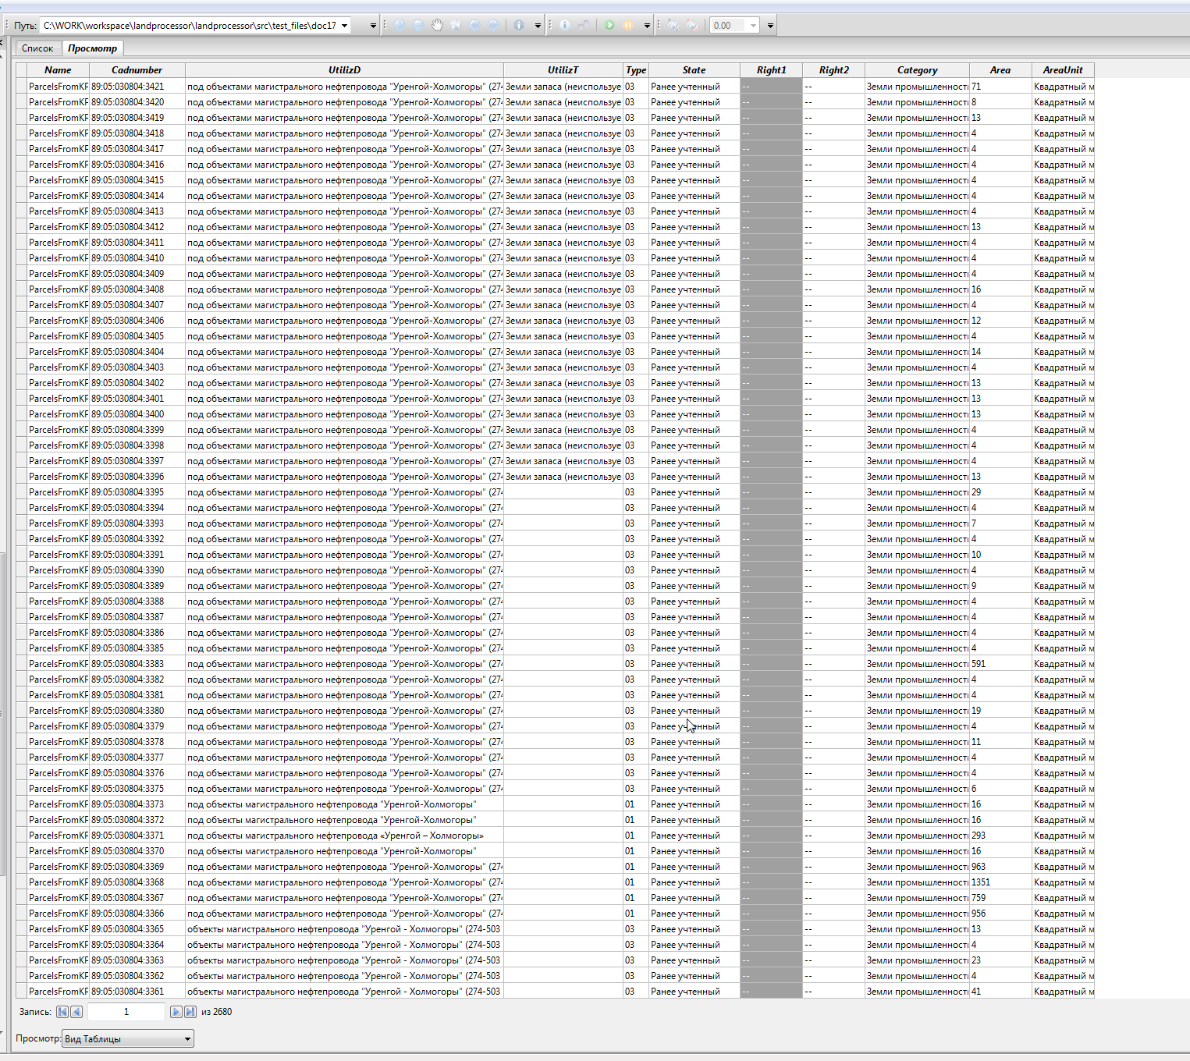This screenshot has height=1061, width=1190.
Task: Sort by the UtilizD column header
Action: pyautogui.click(x=344, y=70)
